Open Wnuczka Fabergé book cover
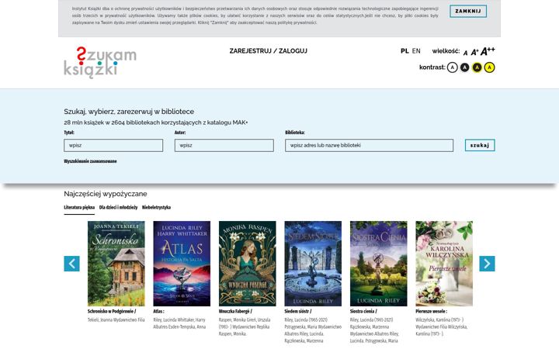Viewport: 559px width, 349px height. point(248,264)
